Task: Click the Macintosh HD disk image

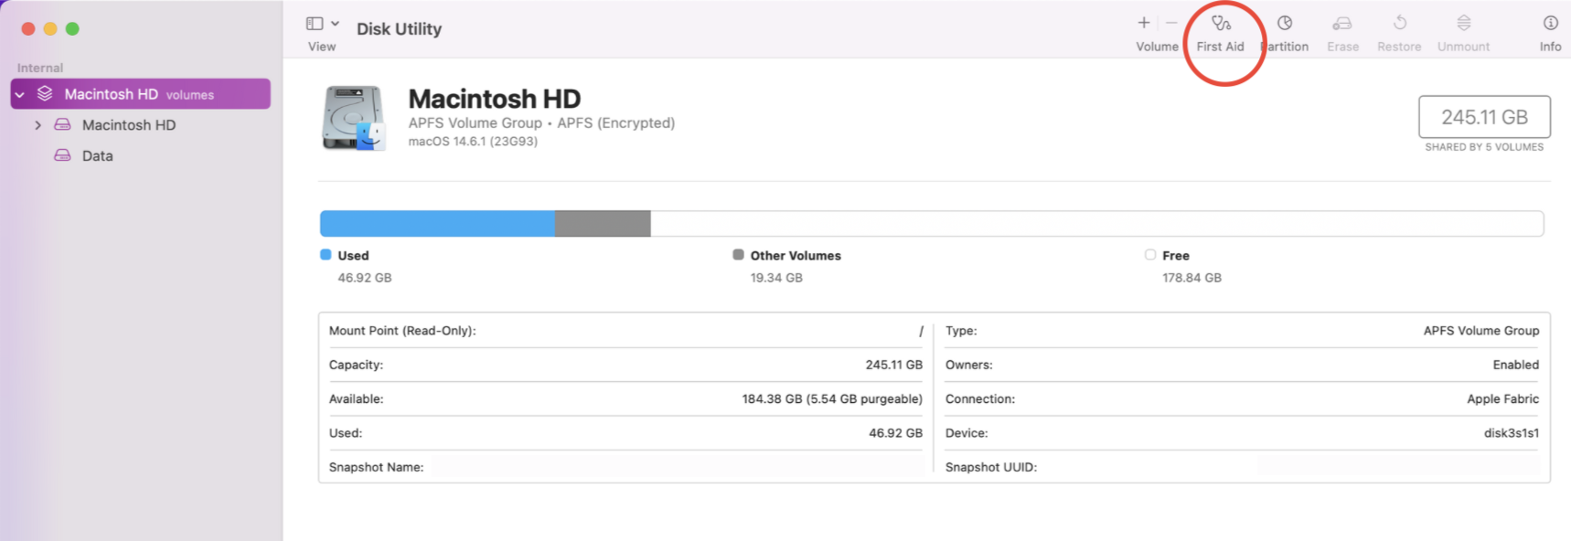Action: click(353, 118)
